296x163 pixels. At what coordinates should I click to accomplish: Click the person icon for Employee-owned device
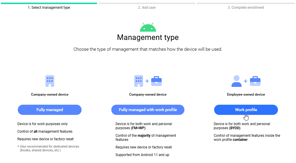[236, 81]
